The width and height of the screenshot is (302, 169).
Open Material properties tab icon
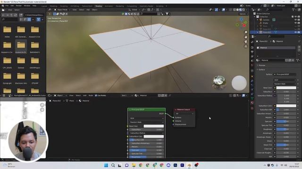(x=252, y=103)
